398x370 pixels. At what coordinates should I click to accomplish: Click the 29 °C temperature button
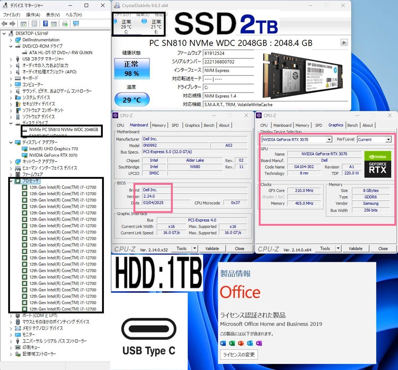pyautogui.click(x=132, y=99)
